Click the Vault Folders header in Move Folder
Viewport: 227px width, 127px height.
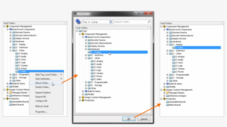113,28
